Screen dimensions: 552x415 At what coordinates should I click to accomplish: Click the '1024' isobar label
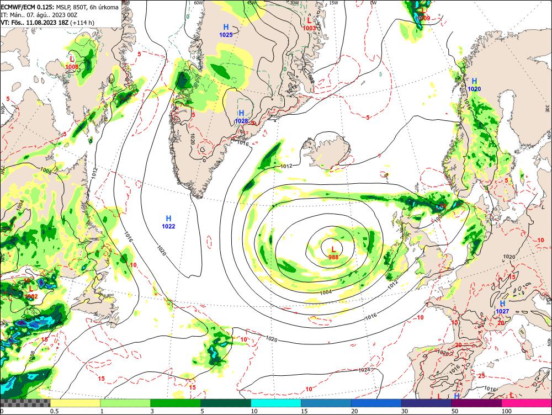pos(364,370)
